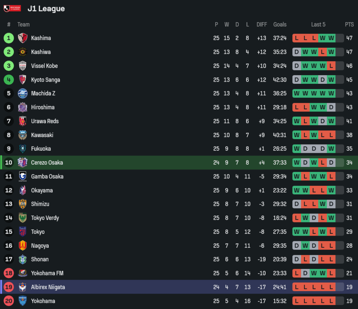Click the J1 League title
The height and width of the screenshot is (309, 358).
(46, 9)
